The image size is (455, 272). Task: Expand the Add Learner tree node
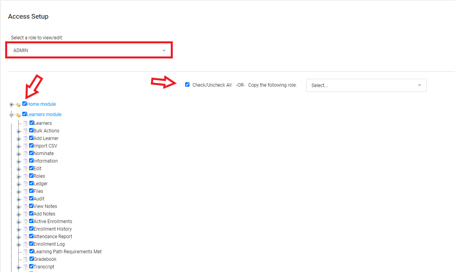18,138
